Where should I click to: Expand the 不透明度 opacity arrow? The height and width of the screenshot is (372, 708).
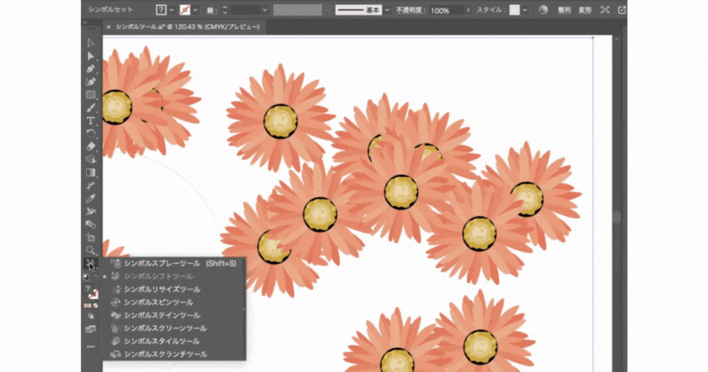[x=468, y=10]
